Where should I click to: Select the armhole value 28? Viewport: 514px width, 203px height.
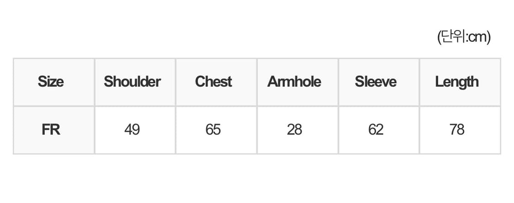(294, 130)
